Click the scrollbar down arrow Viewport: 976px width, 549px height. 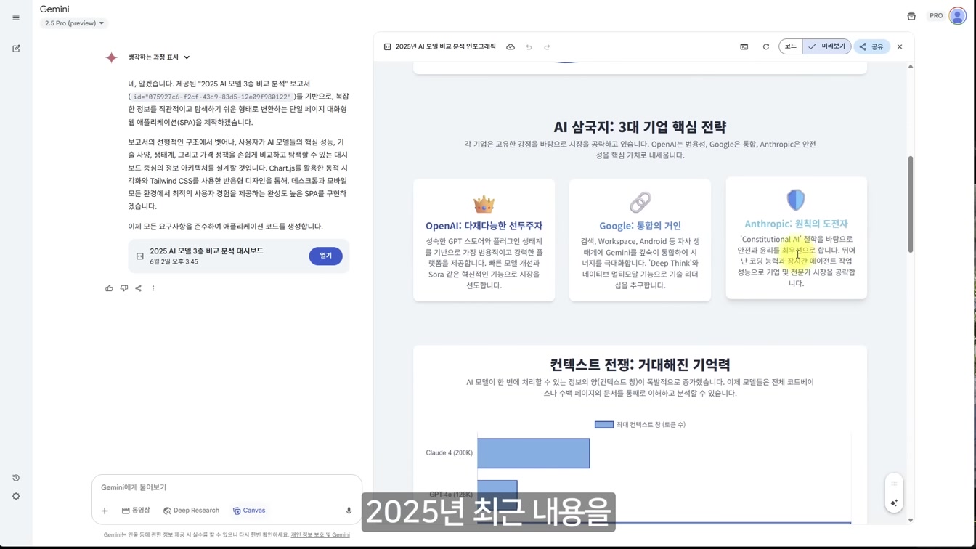(911, 520)
